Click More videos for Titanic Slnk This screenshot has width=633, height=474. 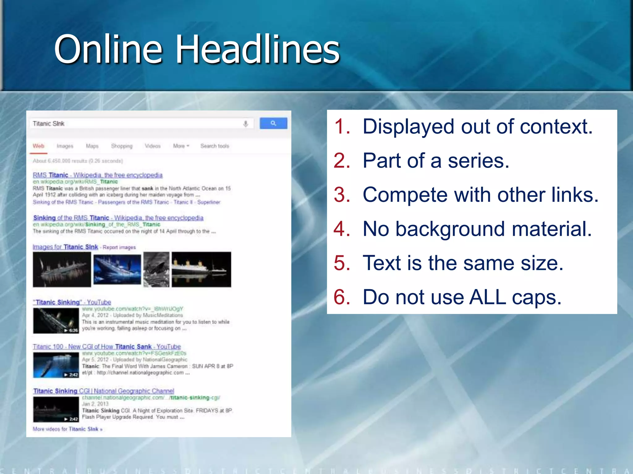67,429
